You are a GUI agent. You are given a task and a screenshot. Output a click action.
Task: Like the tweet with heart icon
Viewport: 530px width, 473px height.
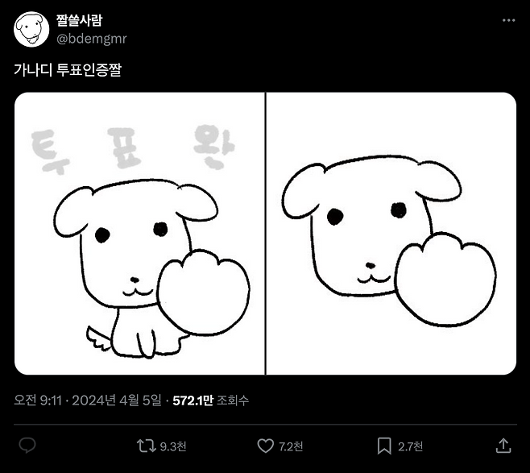coord(266,446)
